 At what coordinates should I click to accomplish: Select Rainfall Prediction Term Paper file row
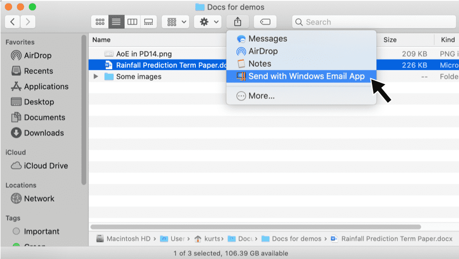pyautogui.click(x=274, y=65)
